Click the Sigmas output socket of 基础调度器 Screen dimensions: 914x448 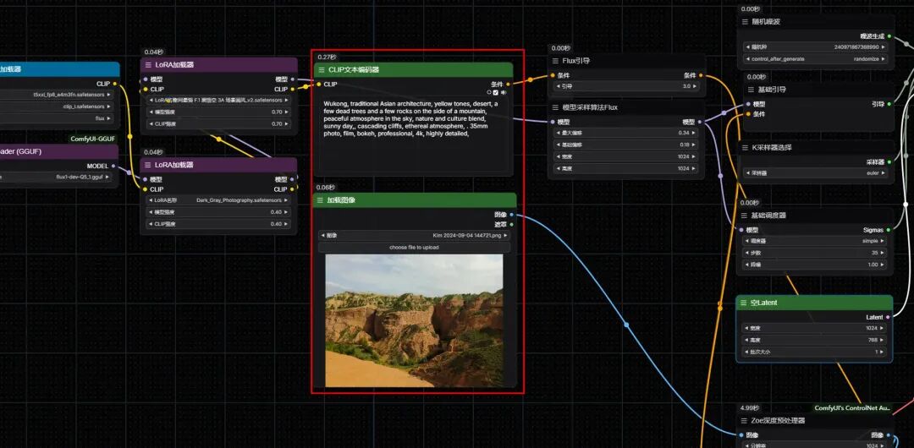[x=889, y=230]
